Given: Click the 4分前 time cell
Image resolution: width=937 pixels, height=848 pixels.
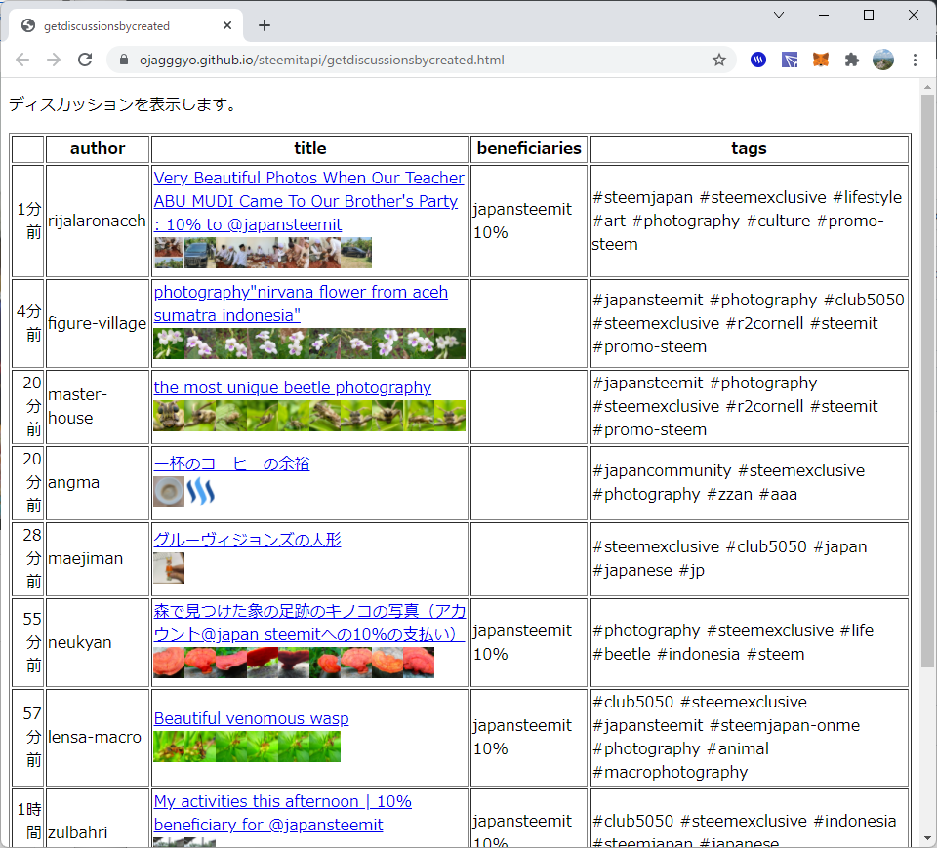Looking at the screenshot, I should pyautogui.click(x=28, y=323).
